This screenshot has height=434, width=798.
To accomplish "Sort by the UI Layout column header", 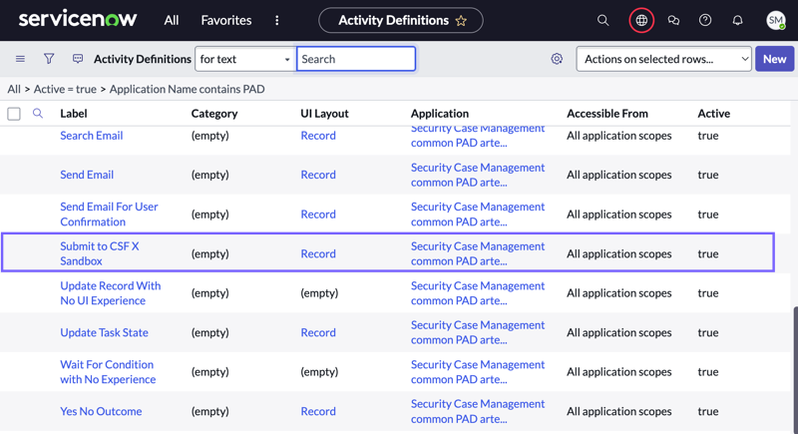I will [x=324, y=114].
